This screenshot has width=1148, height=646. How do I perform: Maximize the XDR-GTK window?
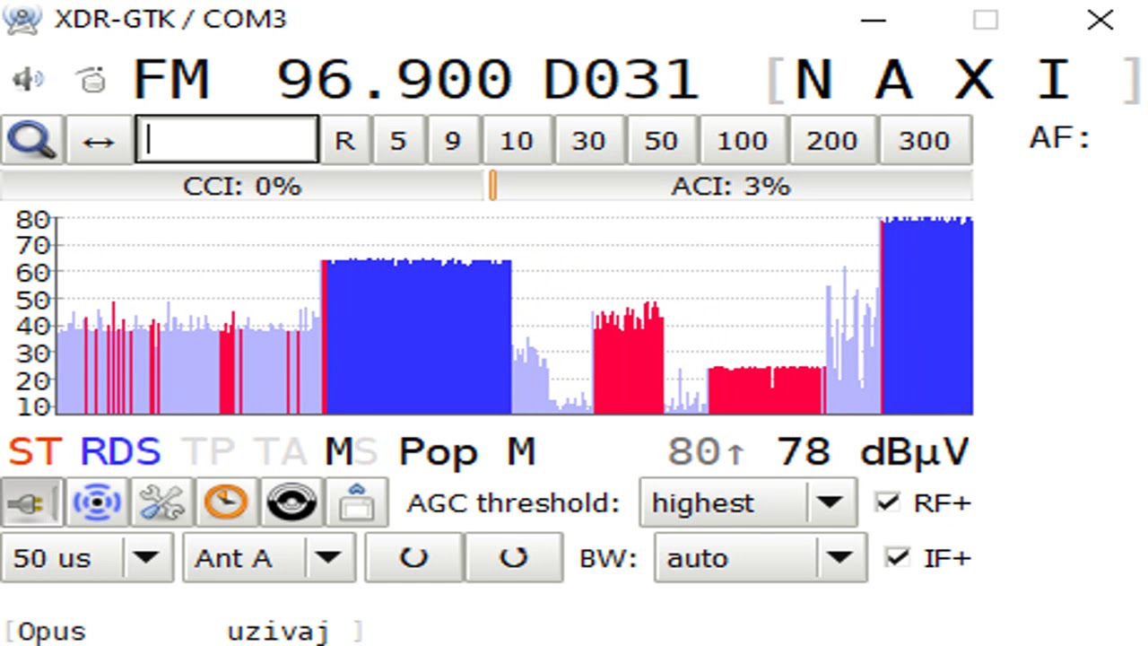(986, 20)
